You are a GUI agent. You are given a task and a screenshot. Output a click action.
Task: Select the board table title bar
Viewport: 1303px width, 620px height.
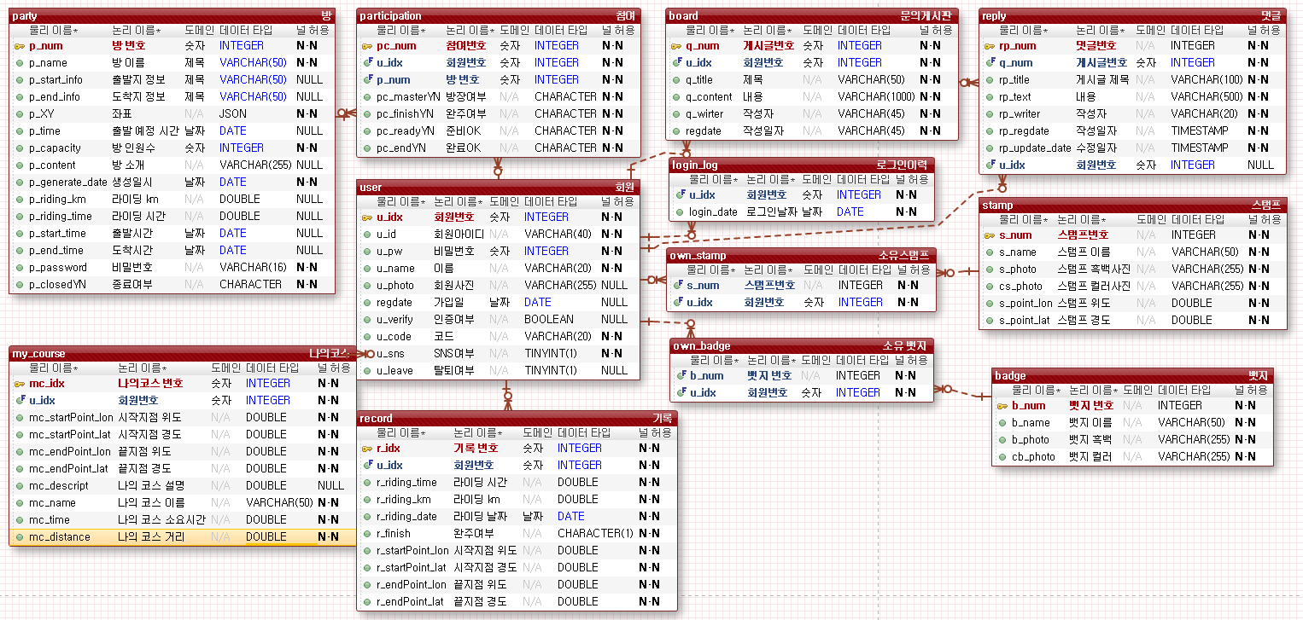pos(812,15)
